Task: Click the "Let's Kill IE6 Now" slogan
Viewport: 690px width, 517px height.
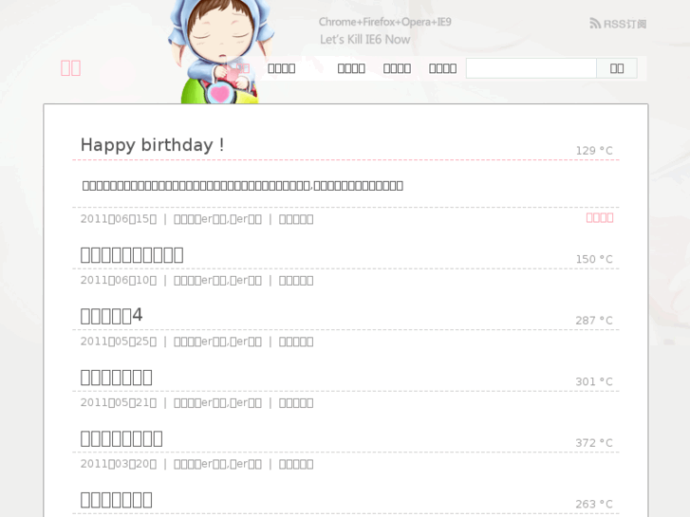Action: pyautogui.click(x=364, y=40)
